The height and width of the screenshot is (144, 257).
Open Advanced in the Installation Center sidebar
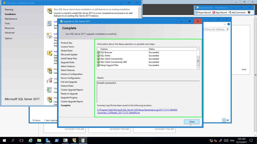[x=9, y=33]
